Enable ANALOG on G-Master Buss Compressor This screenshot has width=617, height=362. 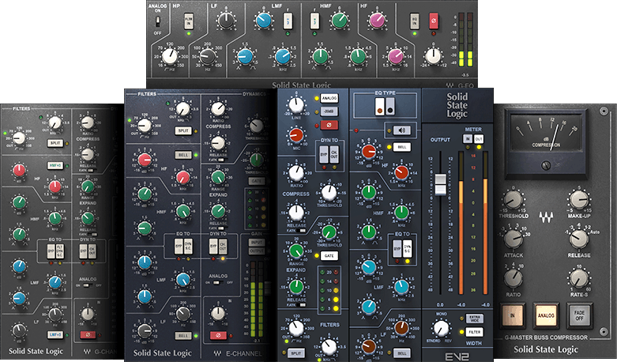pos(544,314)
